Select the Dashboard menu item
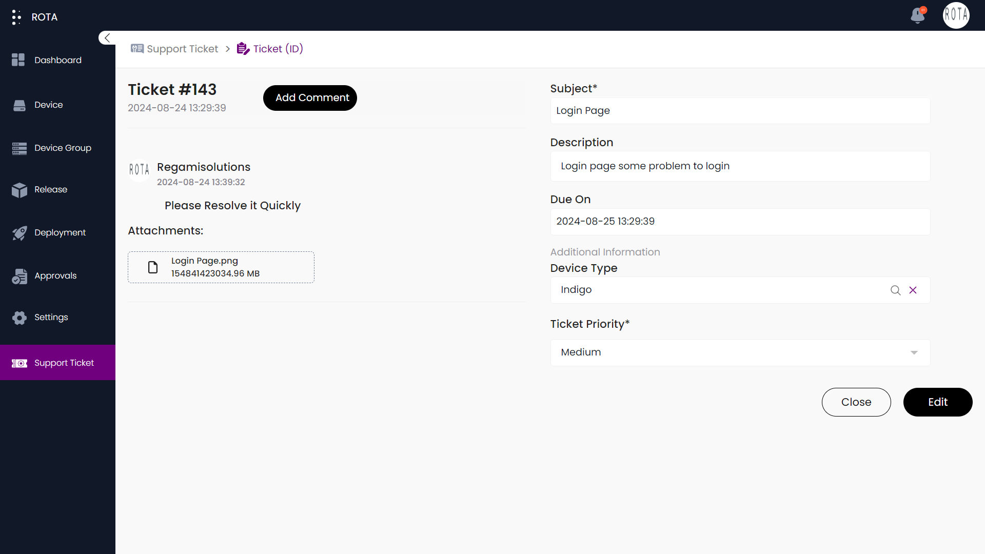Screen dimensions: 985x554 [x=57, y=60]
